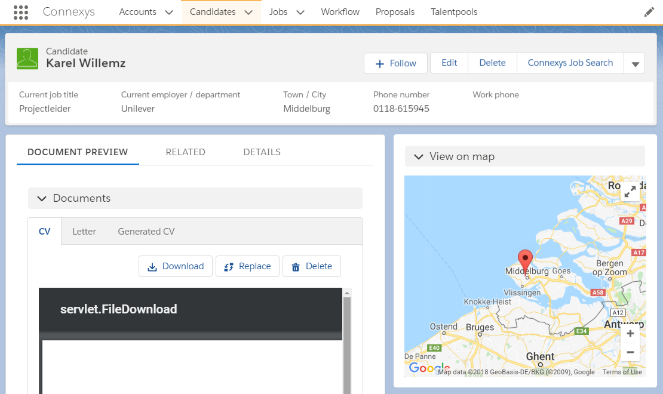Open the Jobs nav item
The height and width of the screenshot is (394, 663).
click(278, 12)
